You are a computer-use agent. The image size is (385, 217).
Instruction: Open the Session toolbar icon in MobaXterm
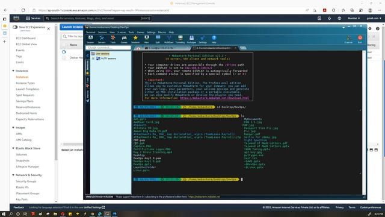(x=90, y=39)
